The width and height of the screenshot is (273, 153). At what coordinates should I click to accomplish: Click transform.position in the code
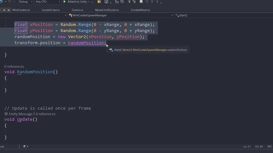(x=38, y=43)
